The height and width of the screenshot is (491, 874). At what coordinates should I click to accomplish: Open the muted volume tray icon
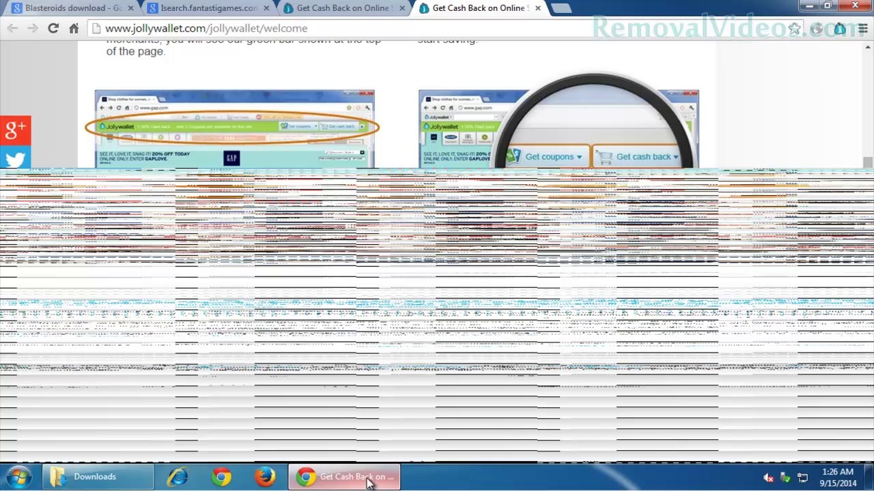point(768,478)
